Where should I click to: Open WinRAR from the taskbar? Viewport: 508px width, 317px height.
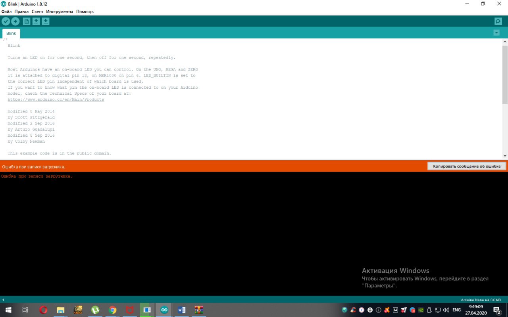click(x=199, y=310)
